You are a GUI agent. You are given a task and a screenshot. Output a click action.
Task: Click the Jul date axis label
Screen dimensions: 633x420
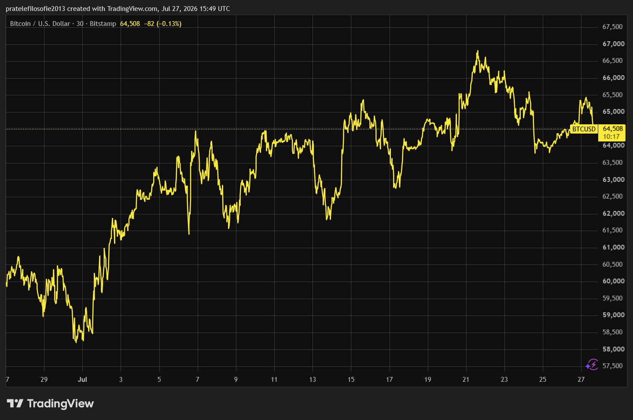click(x=82, y=379)
